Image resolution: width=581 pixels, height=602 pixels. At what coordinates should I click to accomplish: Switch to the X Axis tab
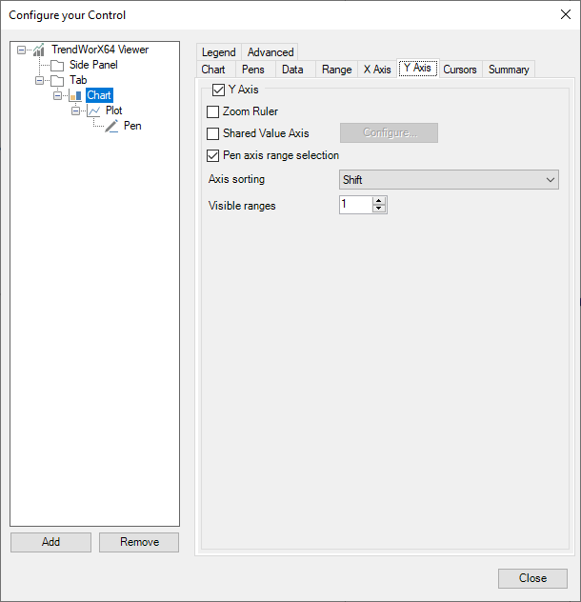tap(376, 70)
